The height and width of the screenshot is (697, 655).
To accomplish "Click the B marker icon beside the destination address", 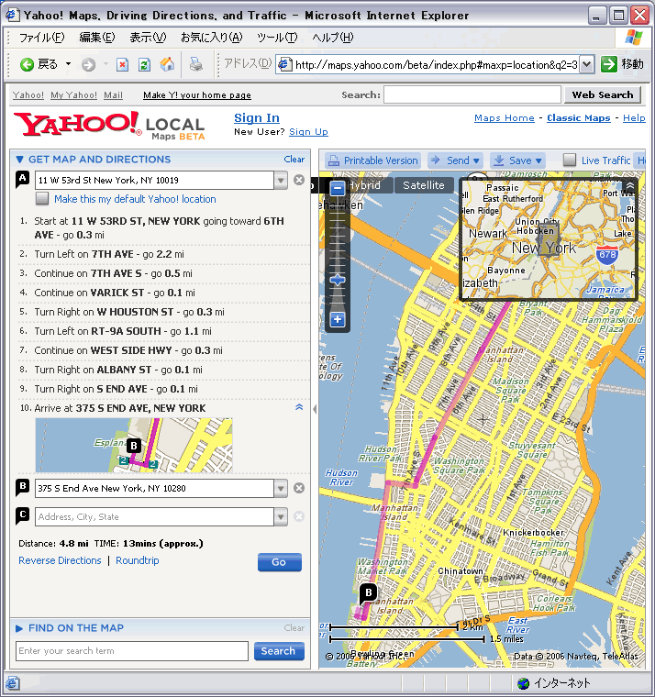I will (x=22, y=487).
